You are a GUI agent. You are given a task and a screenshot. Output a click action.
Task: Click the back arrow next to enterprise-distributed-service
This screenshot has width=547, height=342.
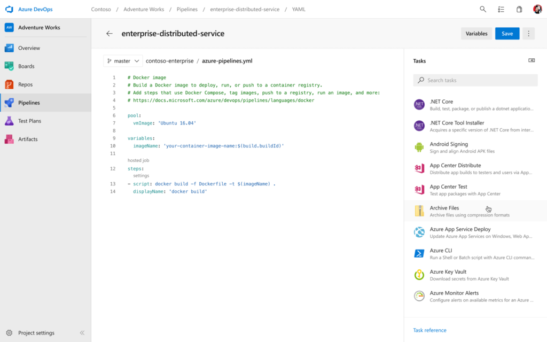tap(110, 33)
